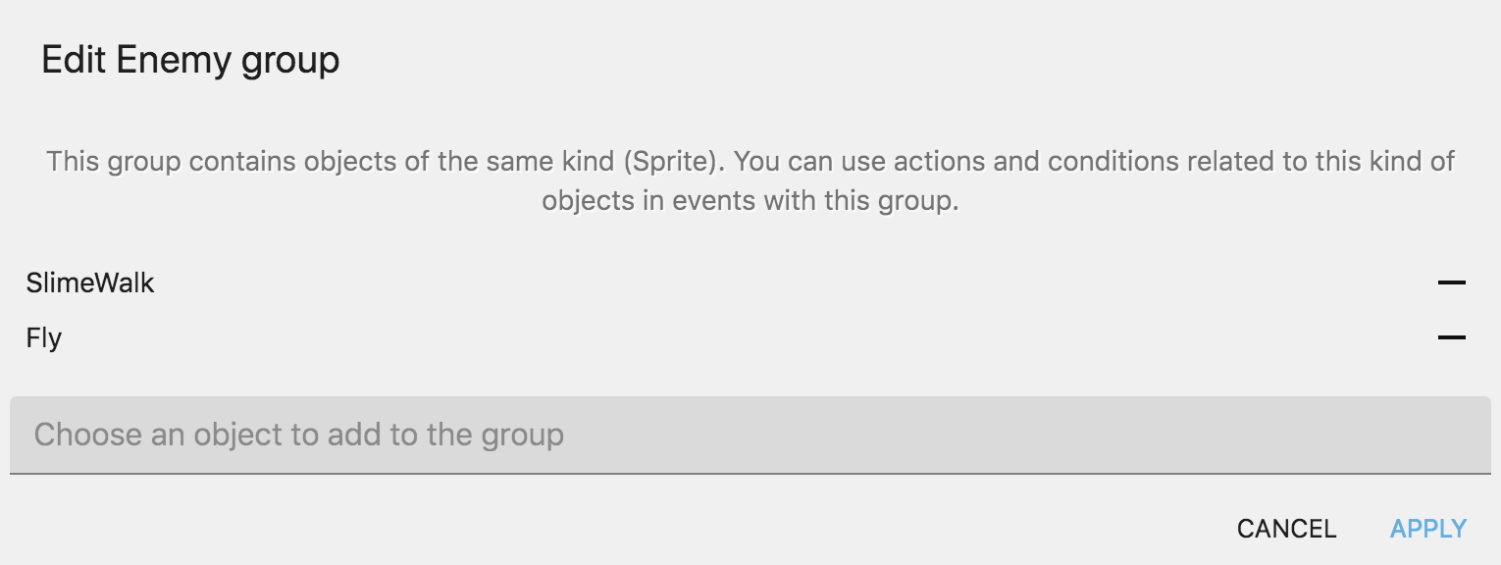This screenshot has width=1501, height=565.
Task: Click 'objects in events with this group' text
Action: coord(750,201)
